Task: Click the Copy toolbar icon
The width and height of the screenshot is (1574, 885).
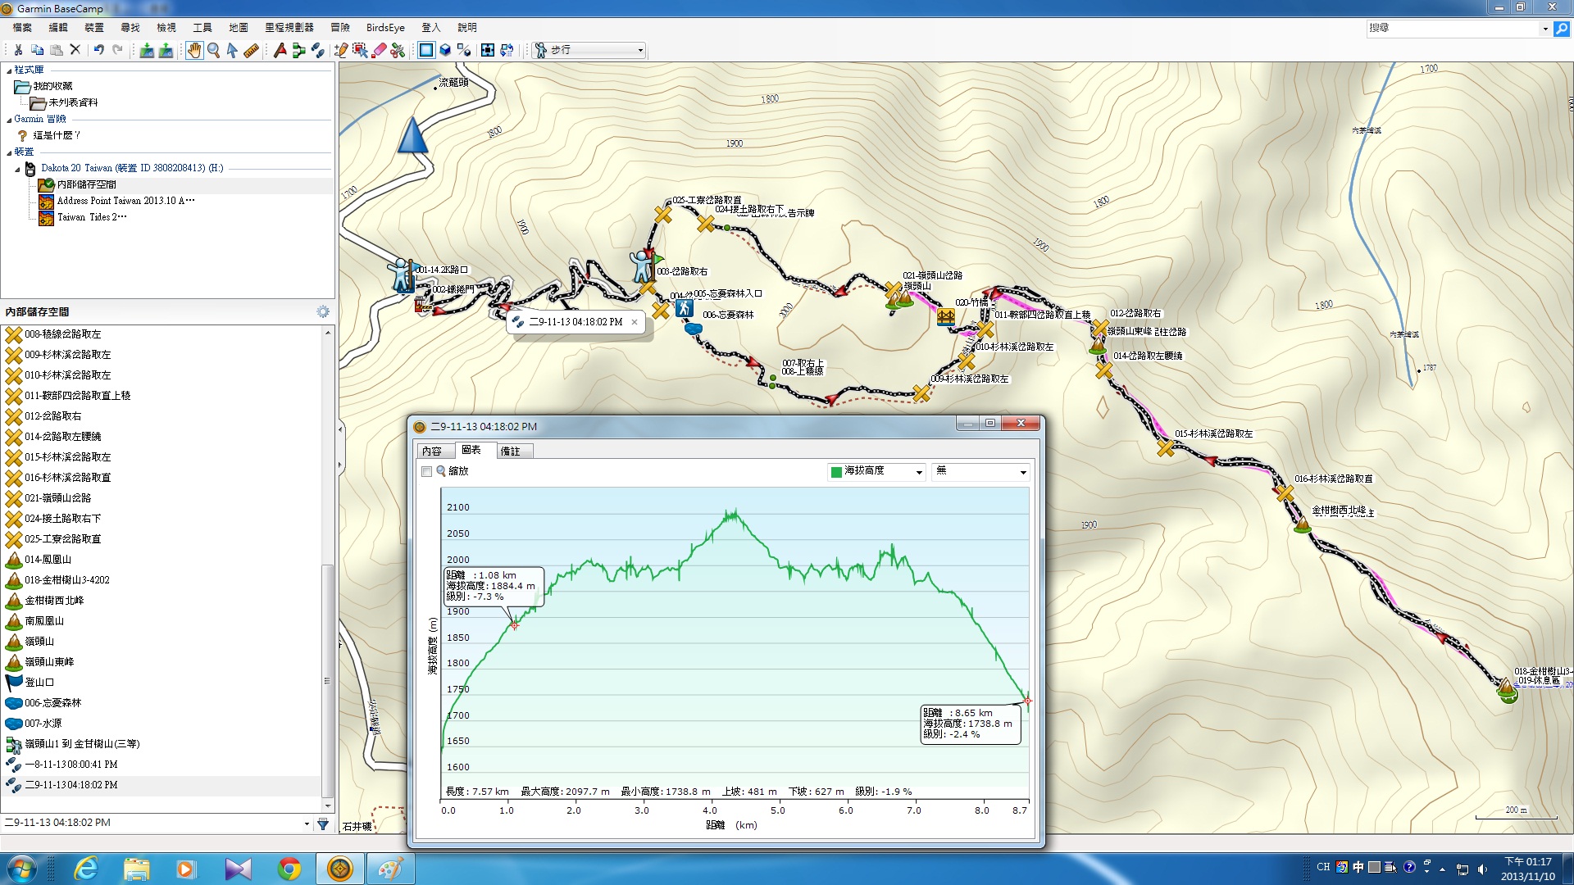Action: tap(37, 50)
